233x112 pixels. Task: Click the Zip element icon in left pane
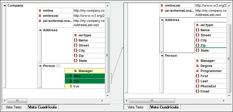tap(76, 56)
